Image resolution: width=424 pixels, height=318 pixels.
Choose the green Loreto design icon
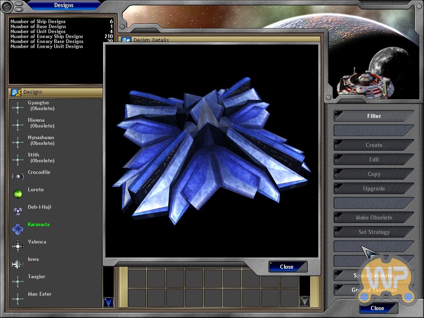pos(17,194)
